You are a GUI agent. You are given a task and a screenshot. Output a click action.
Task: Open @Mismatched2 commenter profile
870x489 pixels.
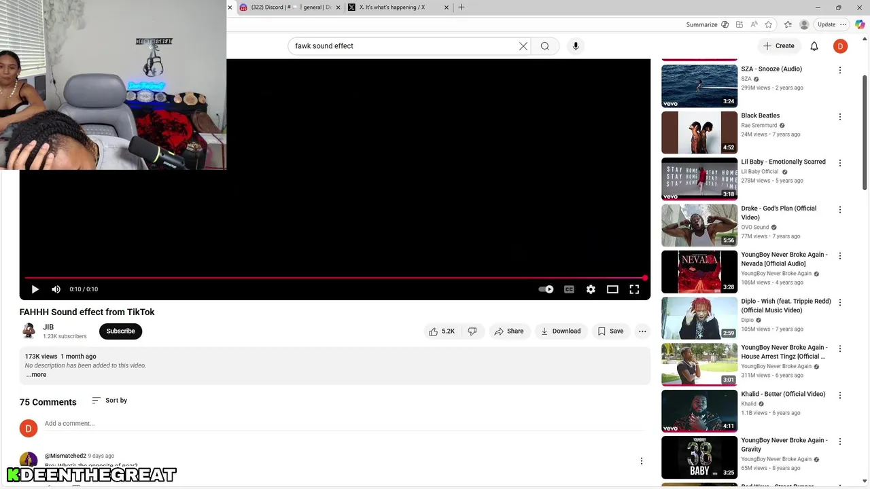pos(65,456)
